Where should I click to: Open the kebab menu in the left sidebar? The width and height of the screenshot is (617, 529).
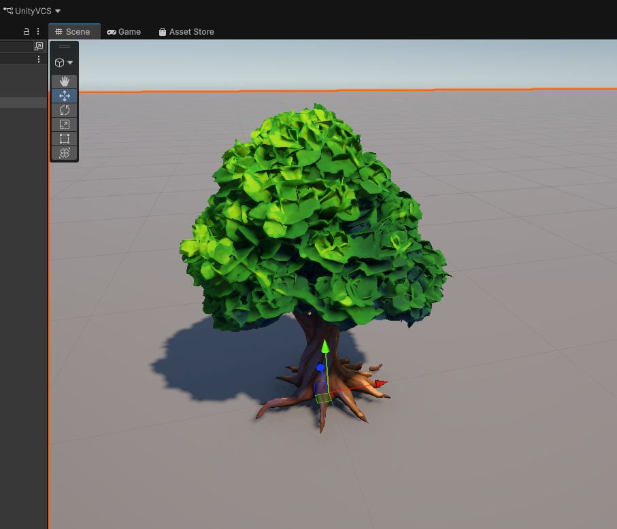click(39, 59)
